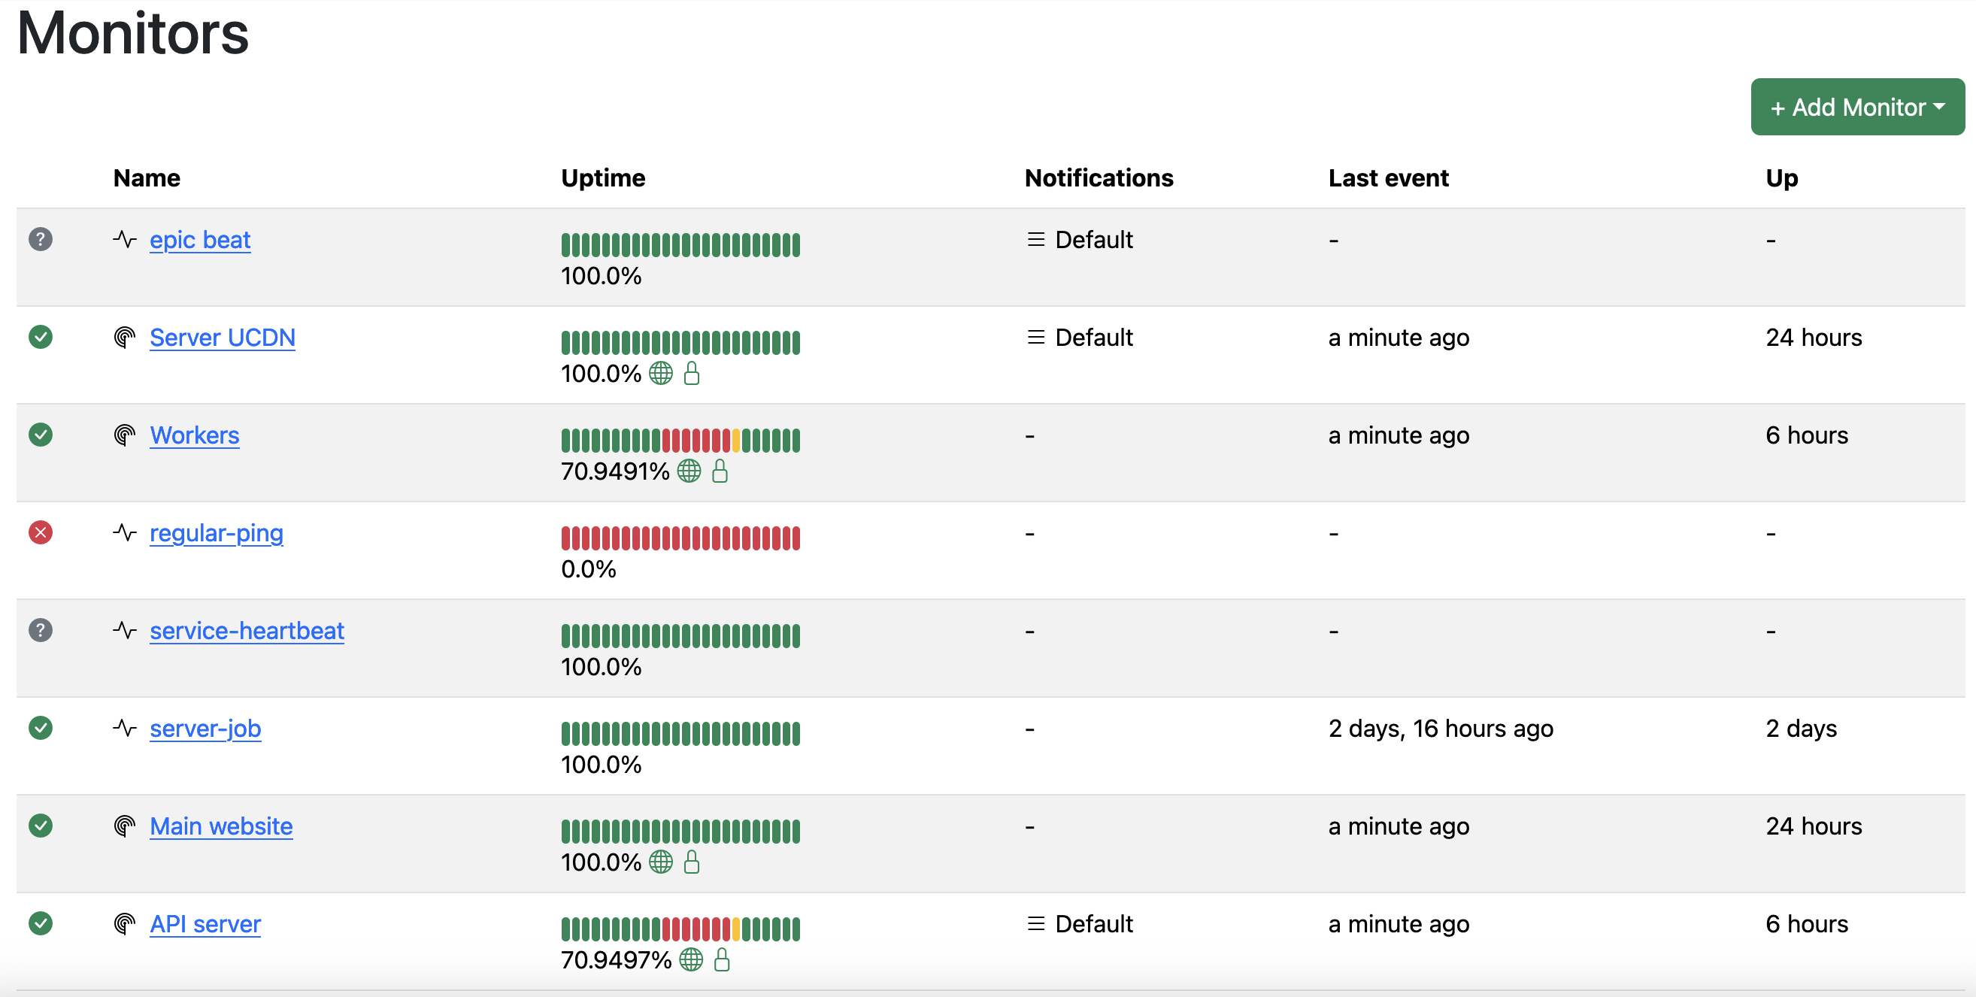Click the fingerprint icon beside Main website
Screen dimensions: 1976x997
tap(124, 826)
